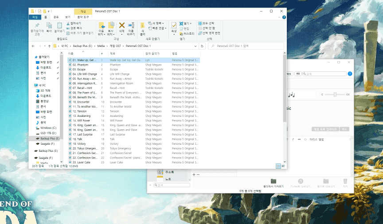Sort by the 참여 음악가 column header

157,54
